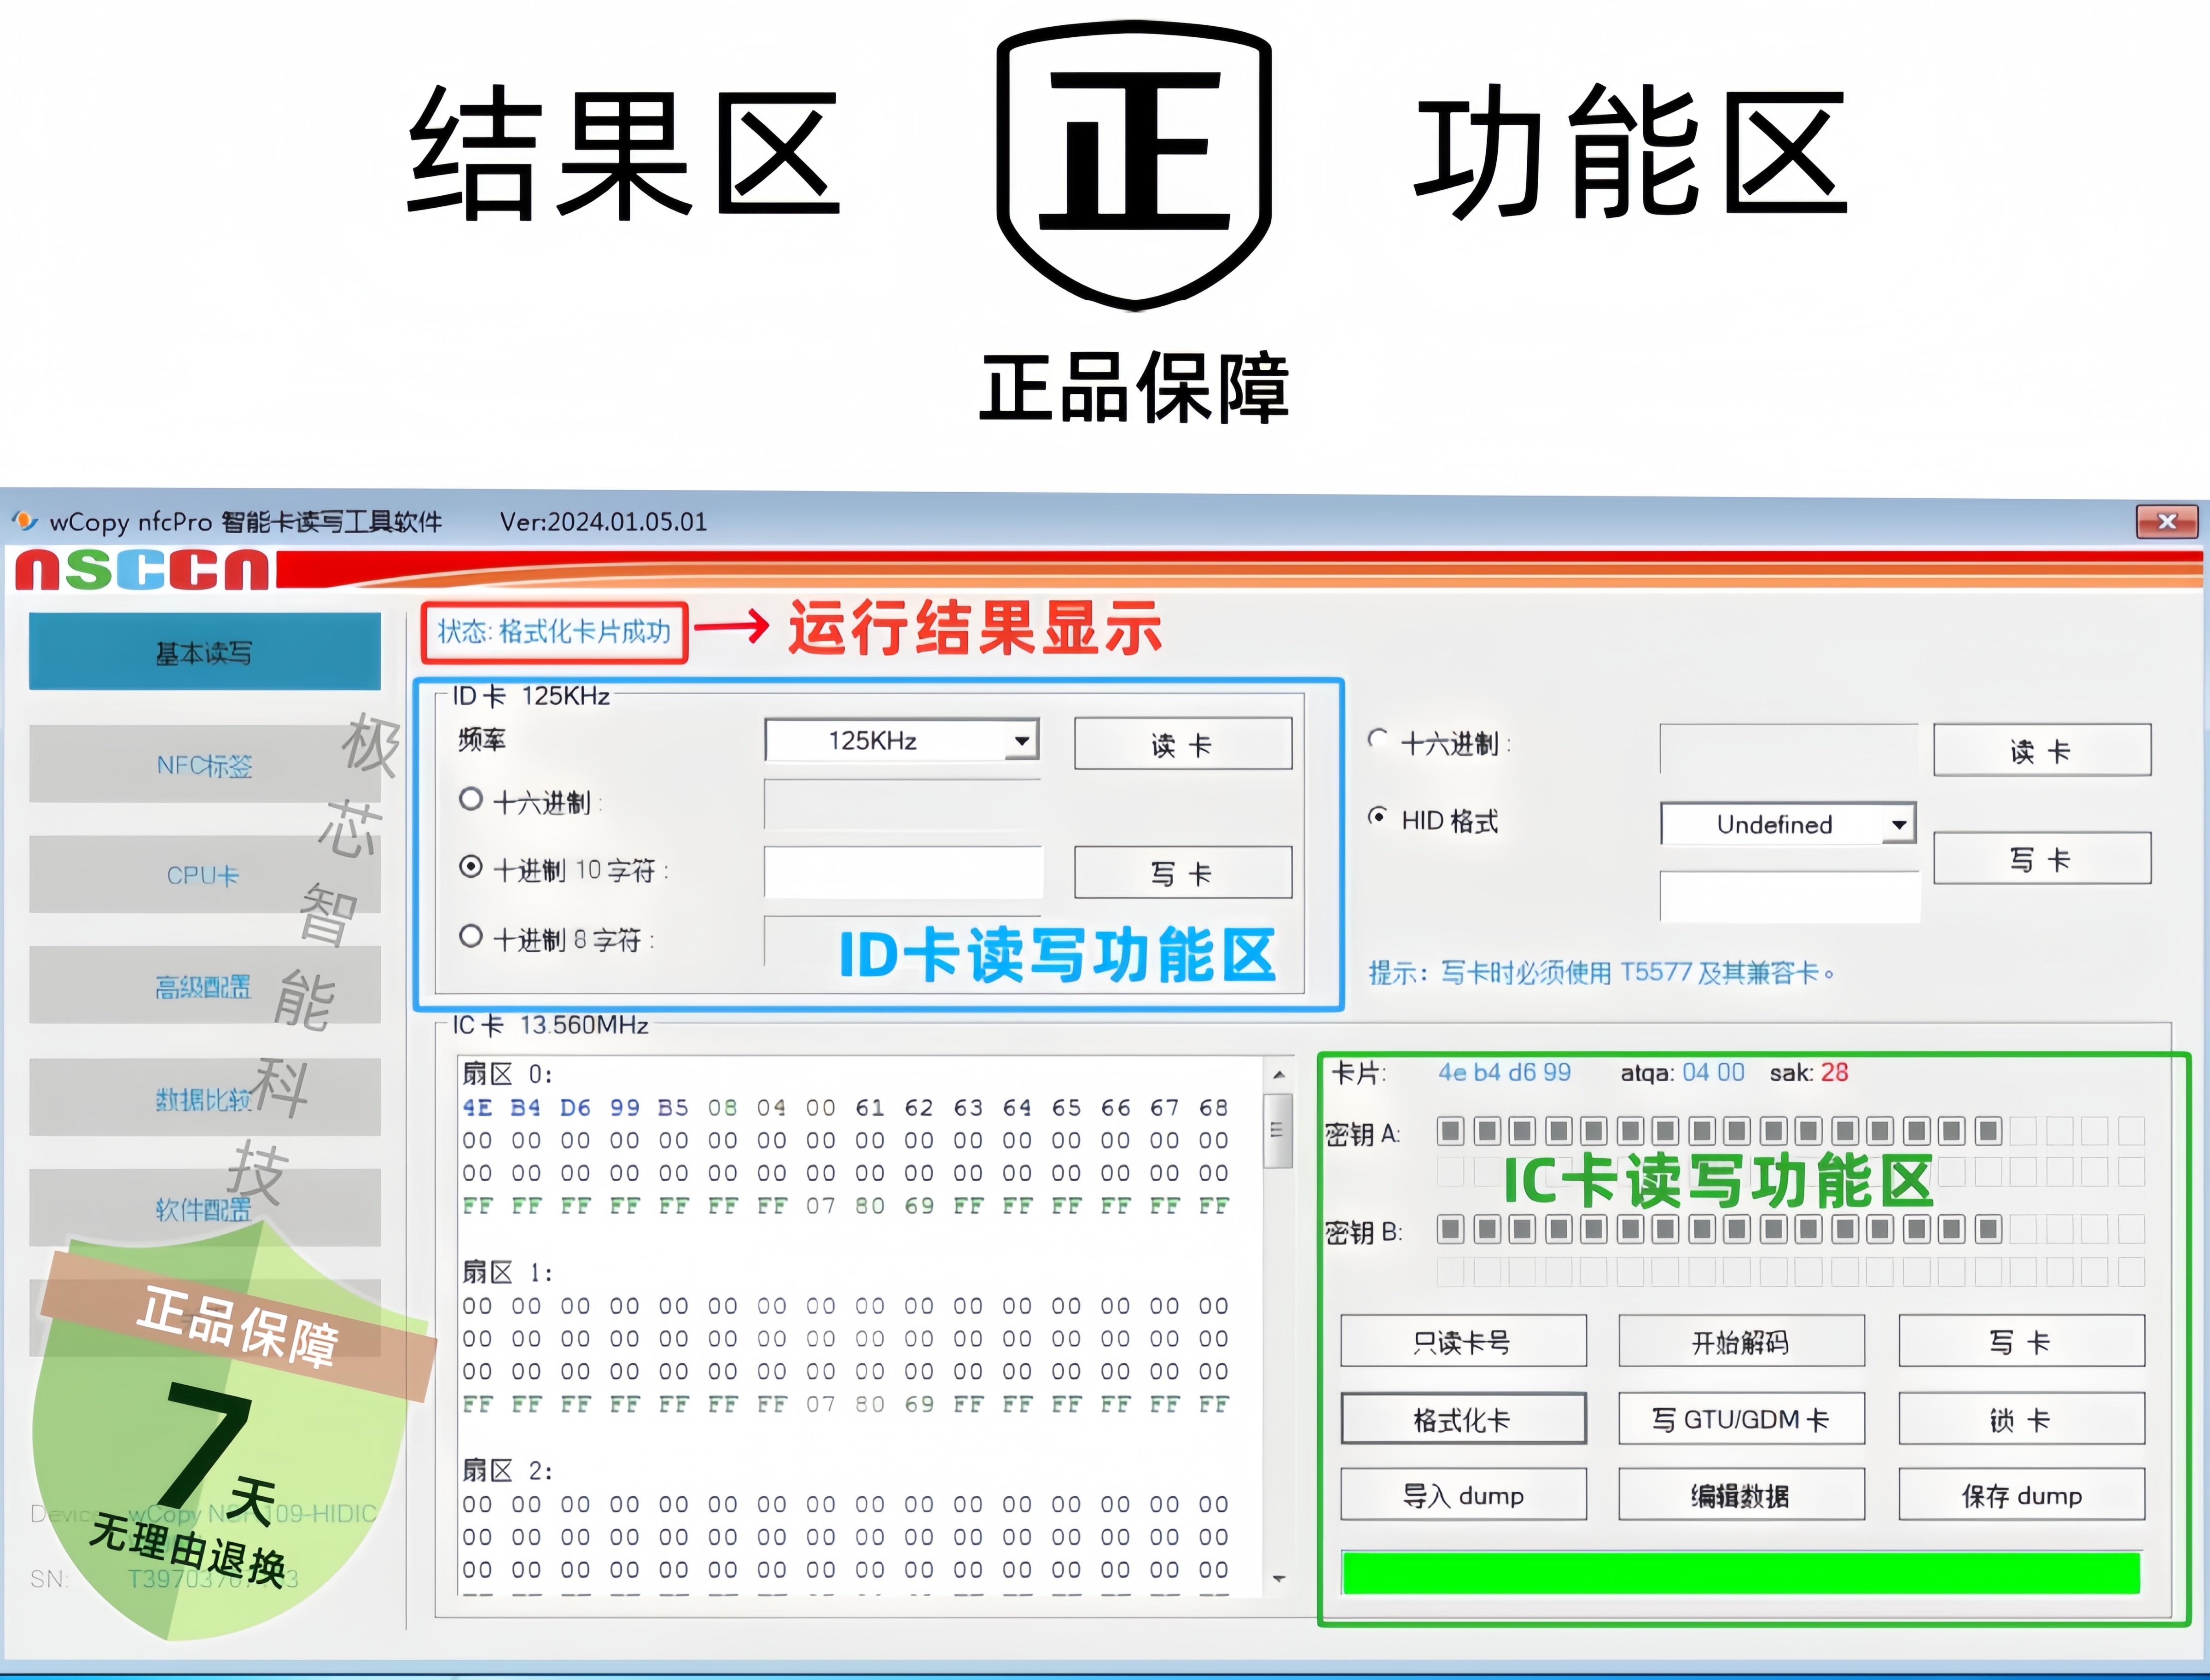This screenshot has width=2210, height=1680.
Task: Click the wCopy app icon in title bar
Action: [24, 520]
